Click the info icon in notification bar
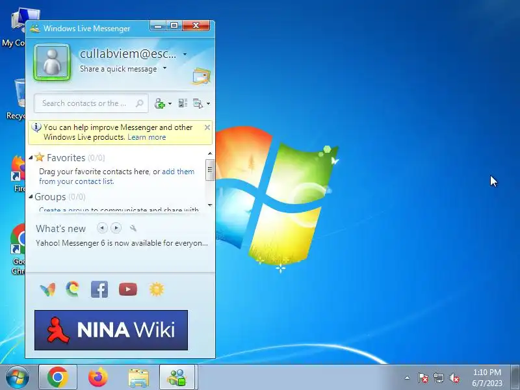The image size is (520, 390). (x=36, y=127)
